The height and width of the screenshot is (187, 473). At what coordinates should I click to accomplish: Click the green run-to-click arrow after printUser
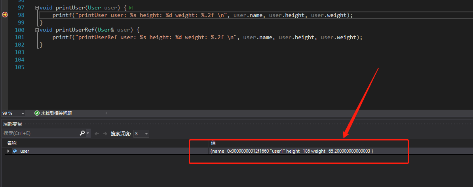point(131,7)
